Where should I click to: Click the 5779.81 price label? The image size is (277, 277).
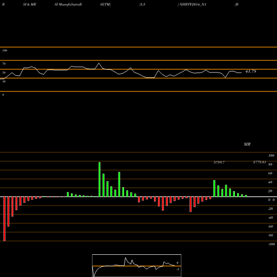click(x=259, y=162)
